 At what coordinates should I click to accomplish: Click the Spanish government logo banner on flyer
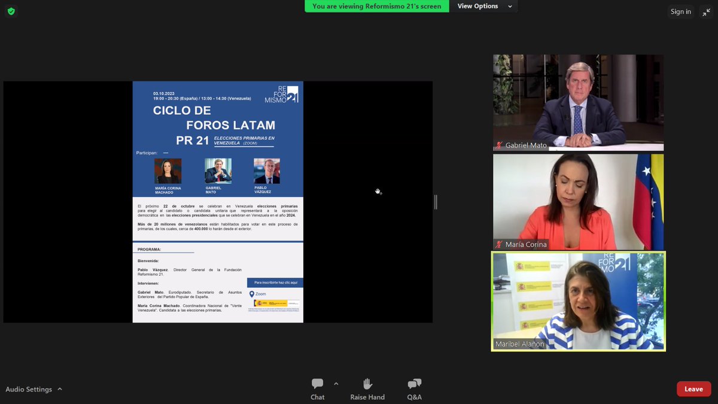pyautogui.click(x=276, y=305)
